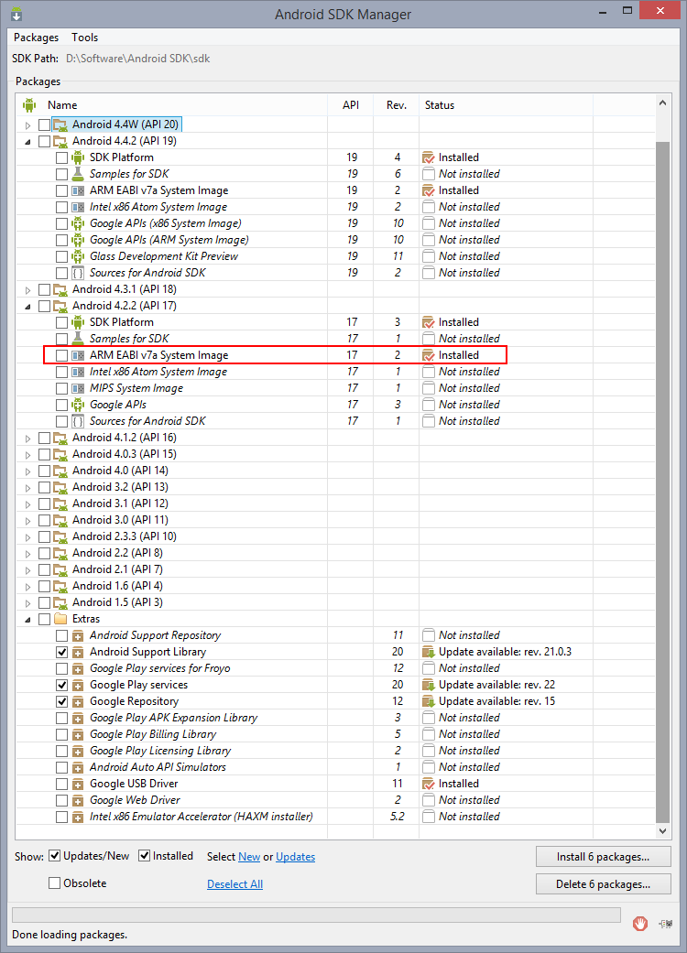The height and width of the screenshot is (953, 687).
Task: Click the package list vertical scrollbar thumb
Action: 662,482
